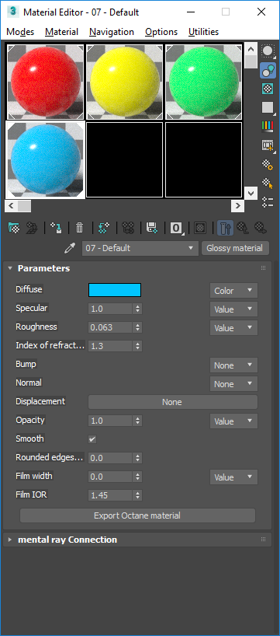This screenshot has width=280, height=636.
Task: Open the Options menu
Action: [161, 32]
